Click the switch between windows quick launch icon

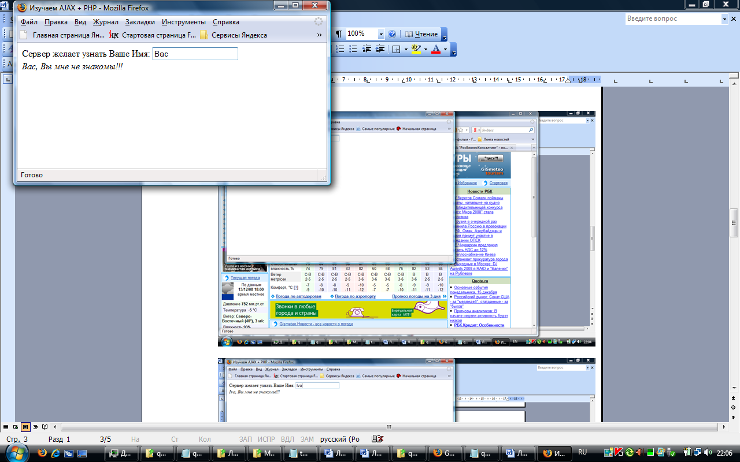pyautogui.click(x=69, y=453)
